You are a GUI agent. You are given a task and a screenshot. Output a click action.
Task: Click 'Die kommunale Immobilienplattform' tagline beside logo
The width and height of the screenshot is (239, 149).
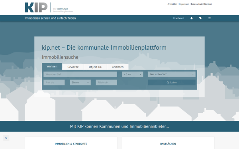coord(63,10)
